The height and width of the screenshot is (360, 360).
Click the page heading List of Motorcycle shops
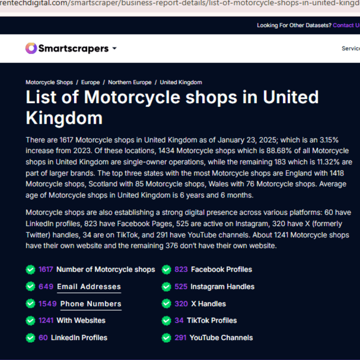pos(172,107)
